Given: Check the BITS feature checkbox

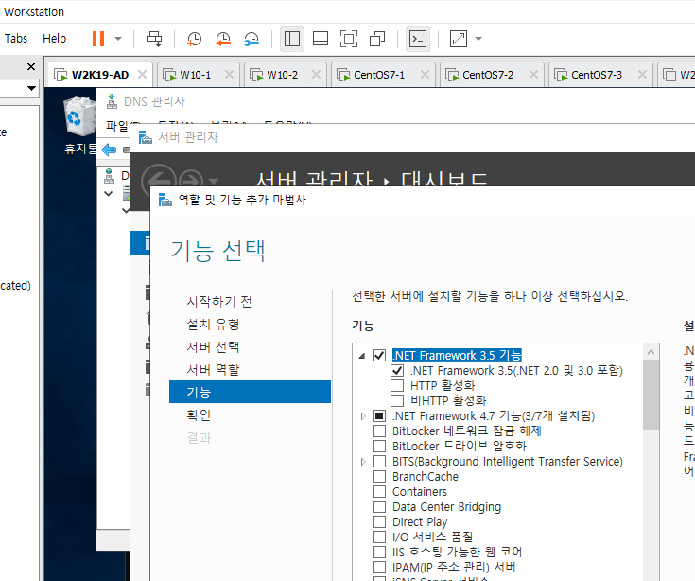Looking at the screenshot, I should (x=379, y=461).
